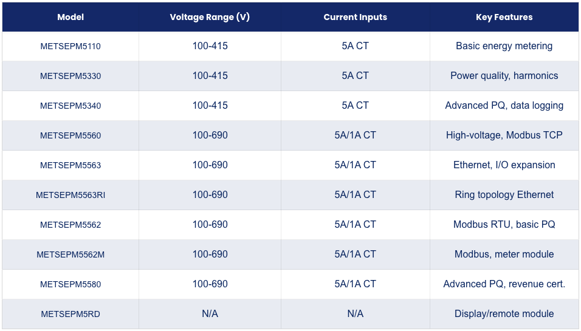Select the METSEPM5563 model cell

(70, 165)
